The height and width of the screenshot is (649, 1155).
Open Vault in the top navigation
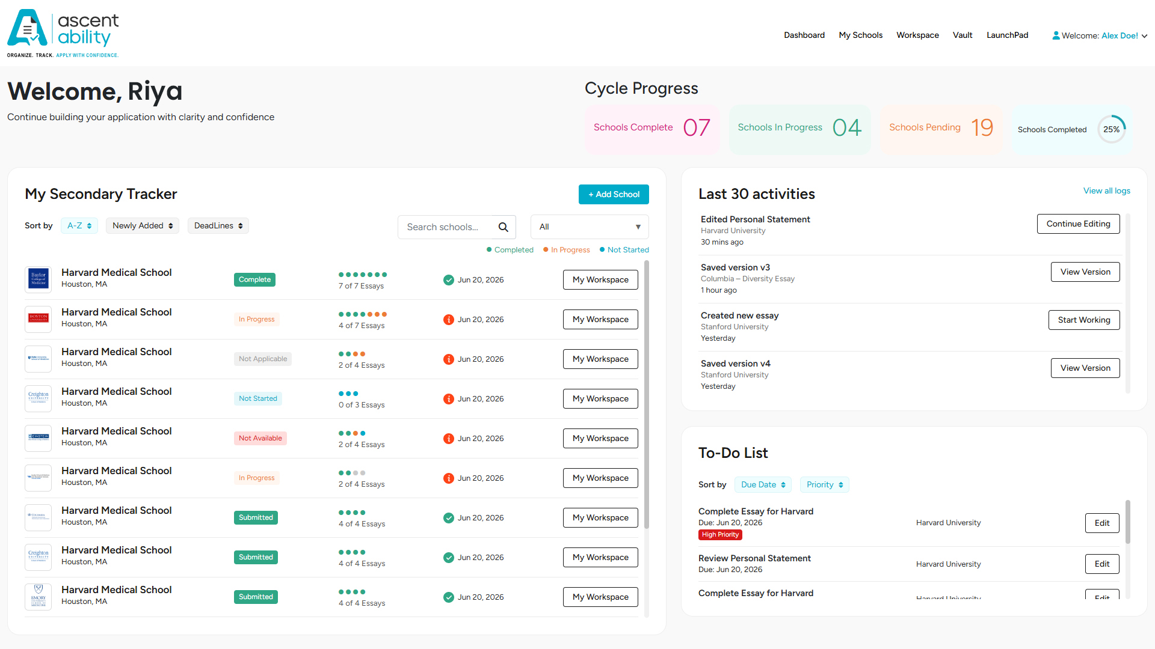(962, 35)
